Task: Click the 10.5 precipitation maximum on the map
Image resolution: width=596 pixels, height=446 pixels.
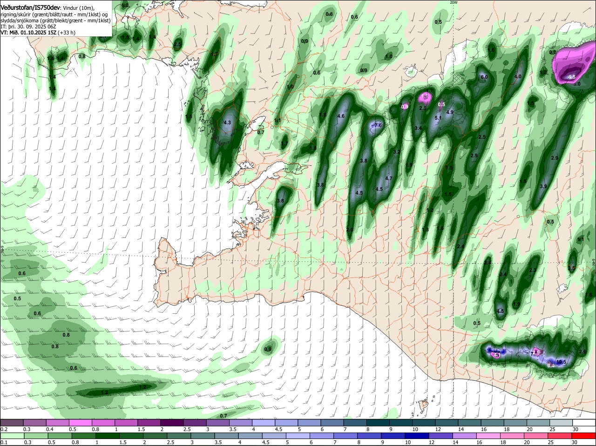Action: 561,362
